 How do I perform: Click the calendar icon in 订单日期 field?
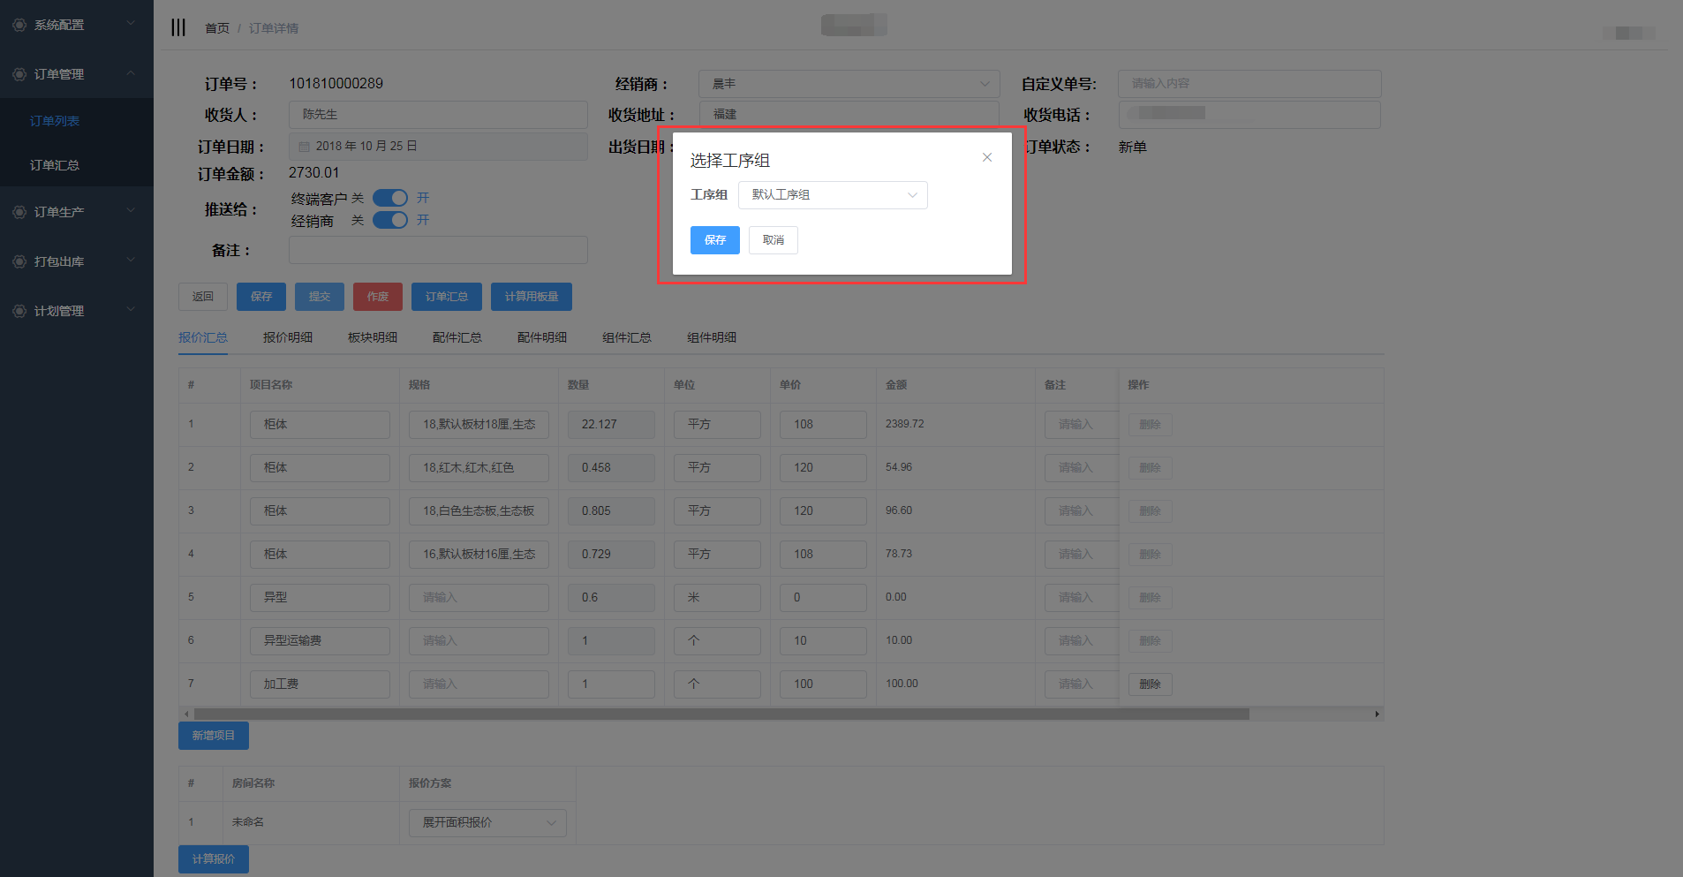click(x=304, y=147)
